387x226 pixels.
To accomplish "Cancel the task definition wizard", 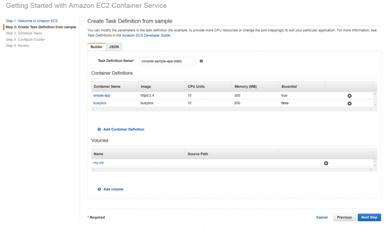I will (x=322, y=217).
